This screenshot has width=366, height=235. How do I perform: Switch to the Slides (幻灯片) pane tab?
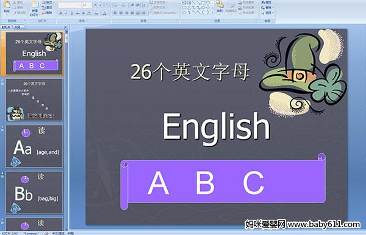click(6, 27)
